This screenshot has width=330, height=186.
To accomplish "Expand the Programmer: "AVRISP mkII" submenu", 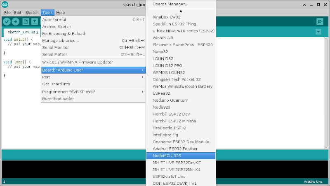I will pyautogui.click(x=93, y=92).
